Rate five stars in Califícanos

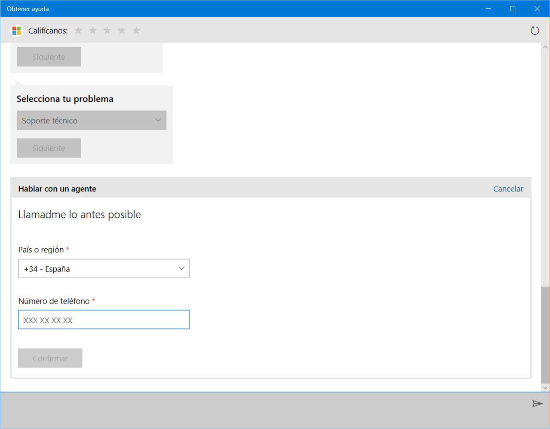(136, 30)
